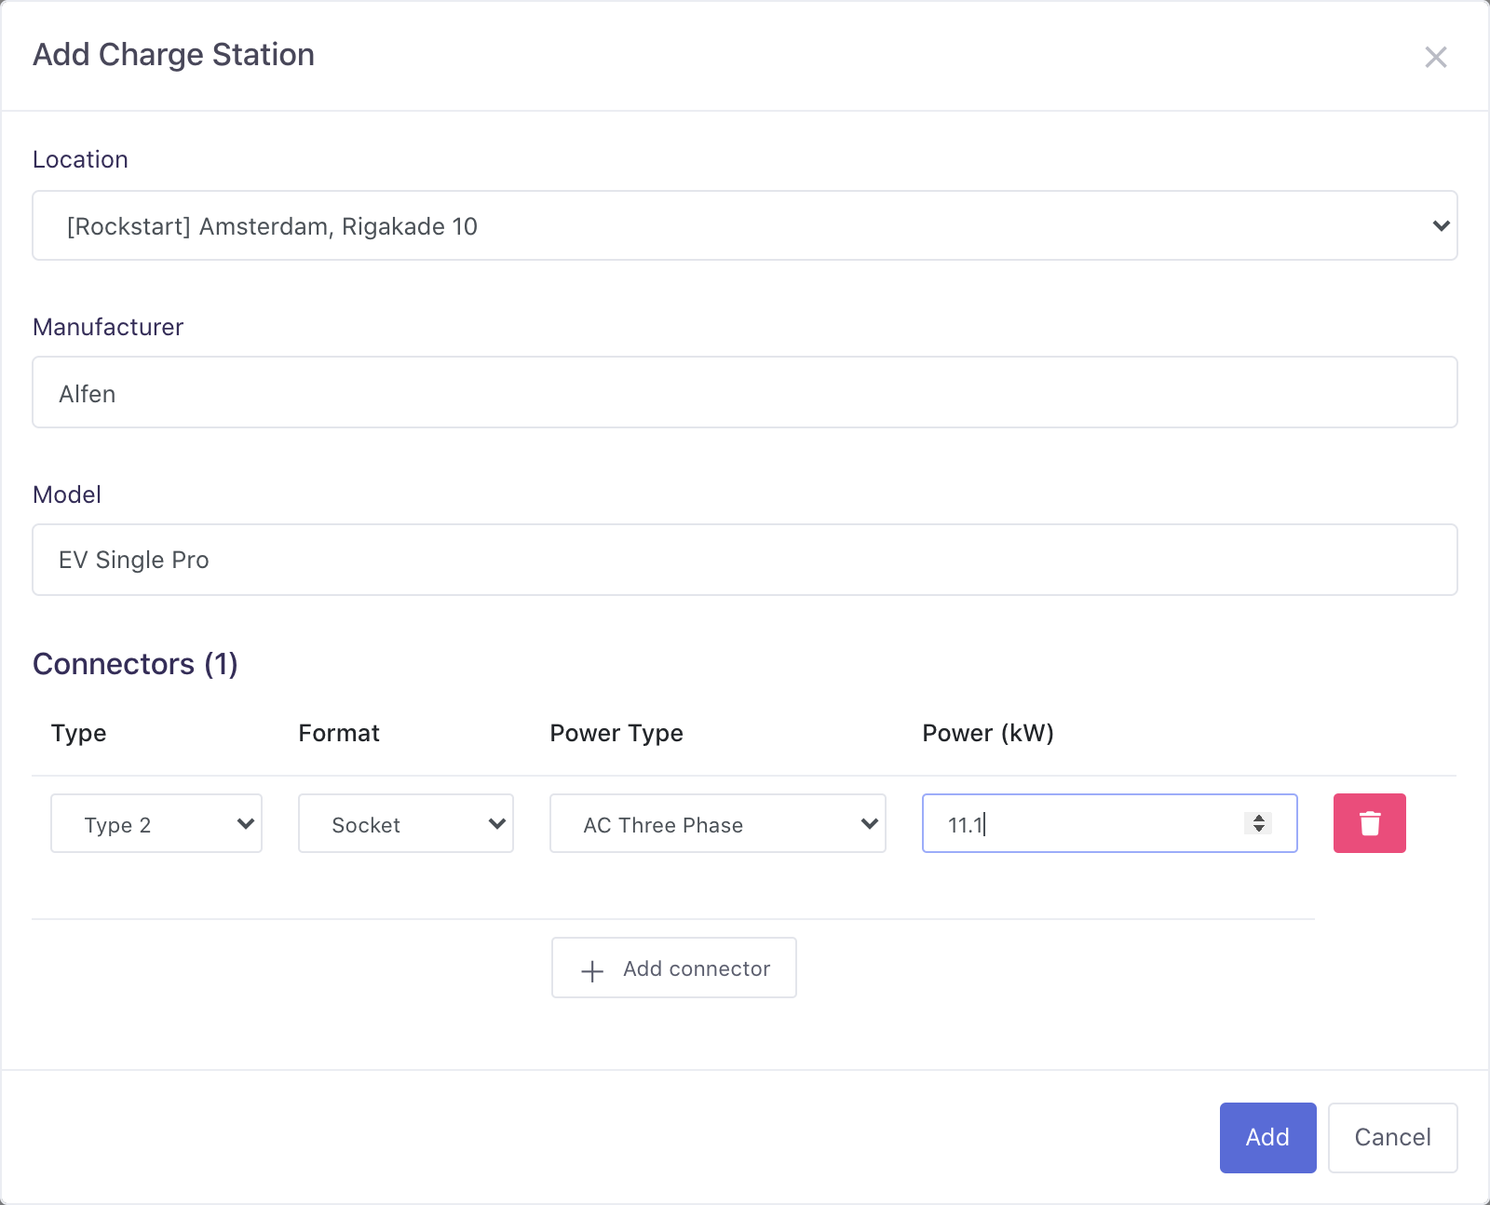This screenshot has height=1205, width=1490.
Task: Click the Type column header
Action: (x=78, y=733)
